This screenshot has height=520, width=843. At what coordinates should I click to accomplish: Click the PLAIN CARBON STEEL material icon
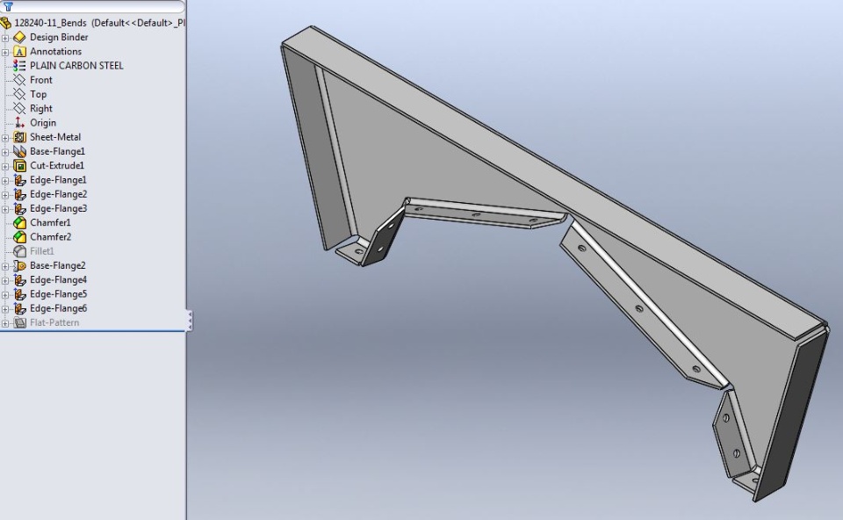(x=19, y=66)
